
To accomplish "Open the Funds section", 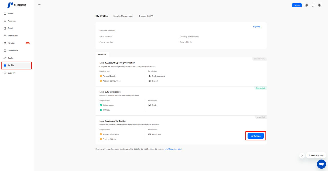I will (x=11, y=28).
